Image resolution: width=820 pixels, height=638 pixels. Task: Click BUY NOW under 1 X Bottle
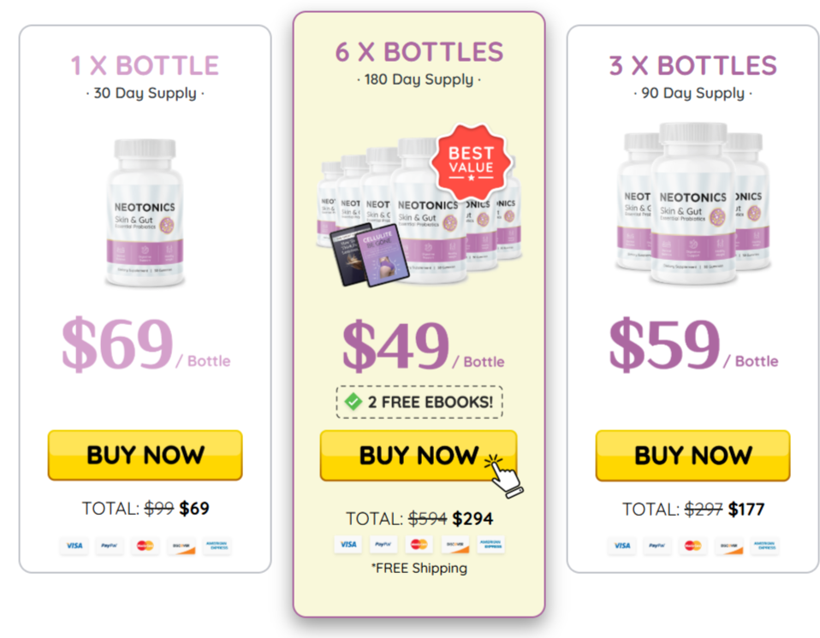point(145,455)
